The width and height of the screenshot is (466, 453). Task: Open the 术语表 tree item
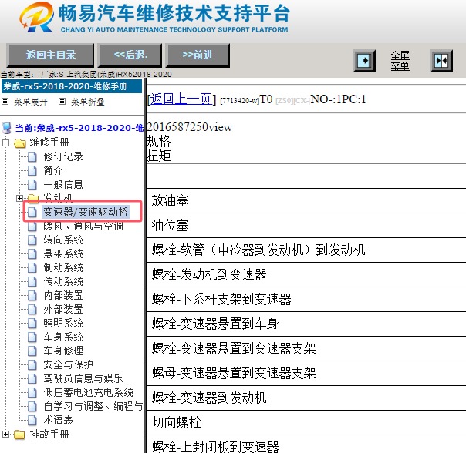59,420
